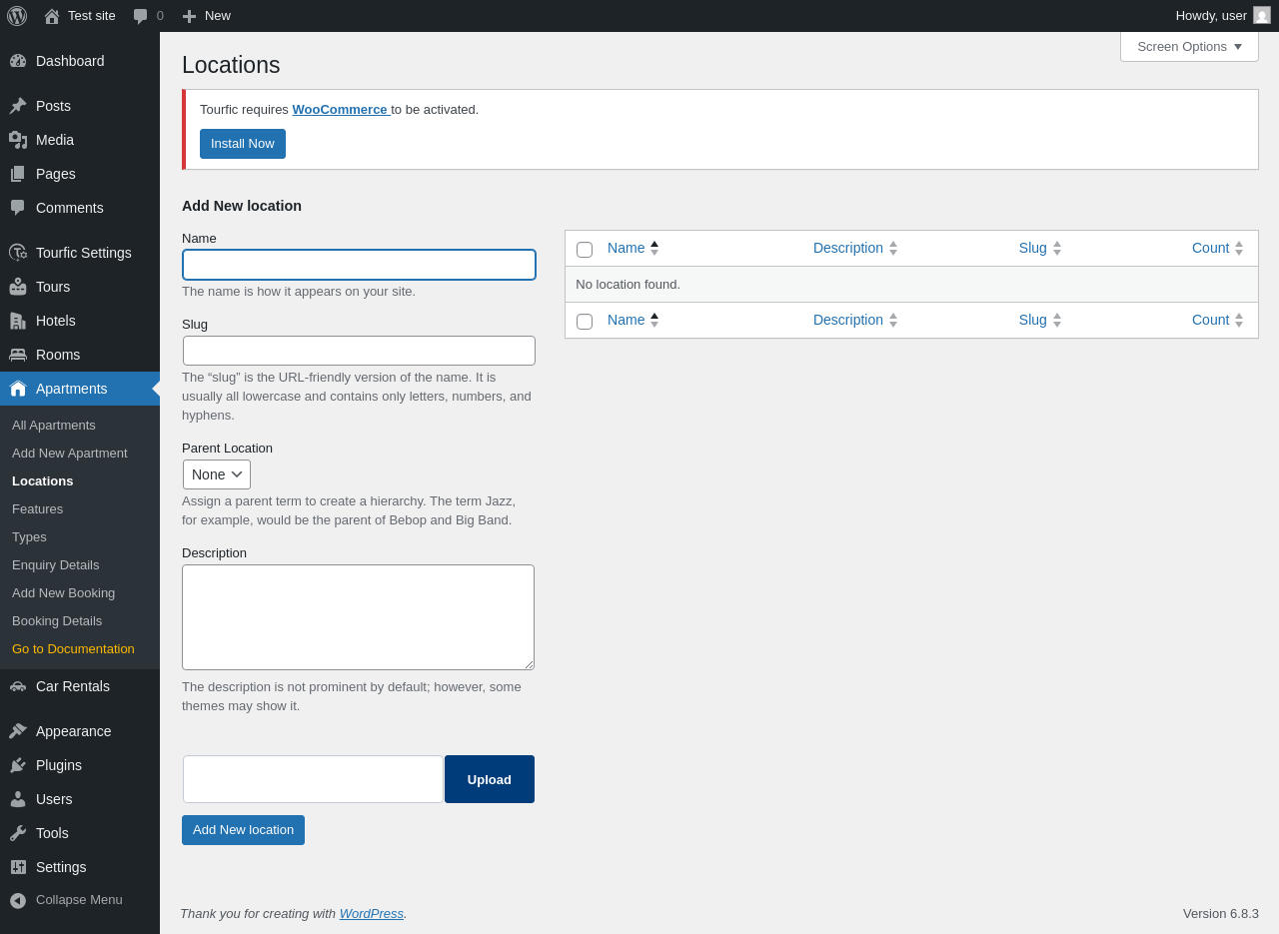Viewport: 1279px width, 934px height.
Task: Click into the location Name field
Action: [359, 265]
